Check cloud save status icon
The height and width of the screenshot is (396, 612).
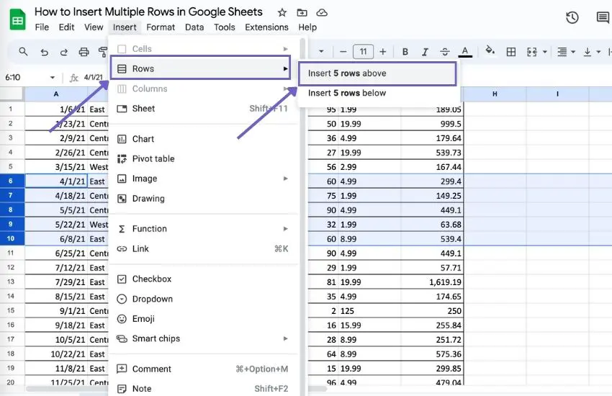pyautogui.click(x=322, y=13)
